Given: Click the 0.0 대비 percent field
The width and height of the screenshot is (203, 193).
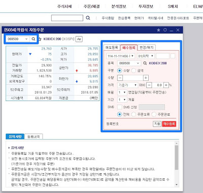Looking at the screenshot, I should click(x=158, y=85).
